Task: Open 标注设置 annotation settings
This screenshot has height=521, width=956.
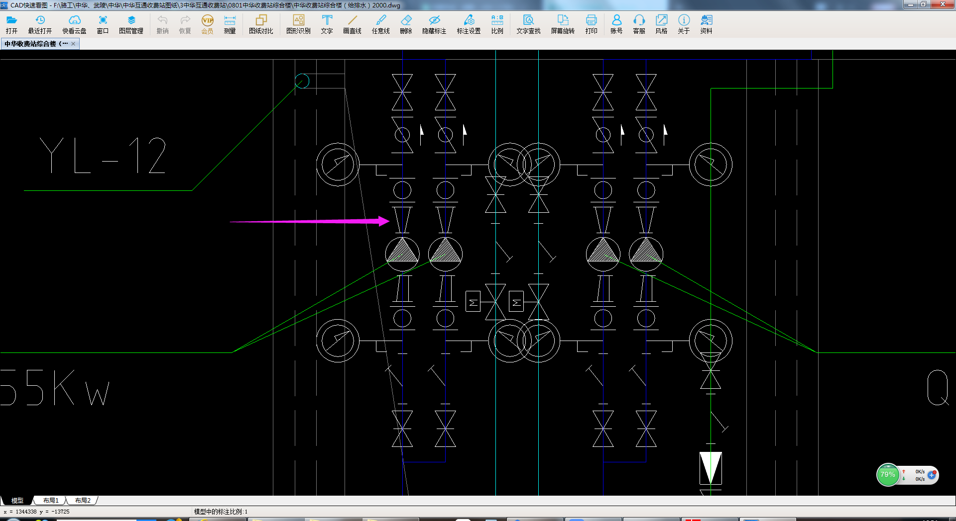Action: [x=469, y=24]
